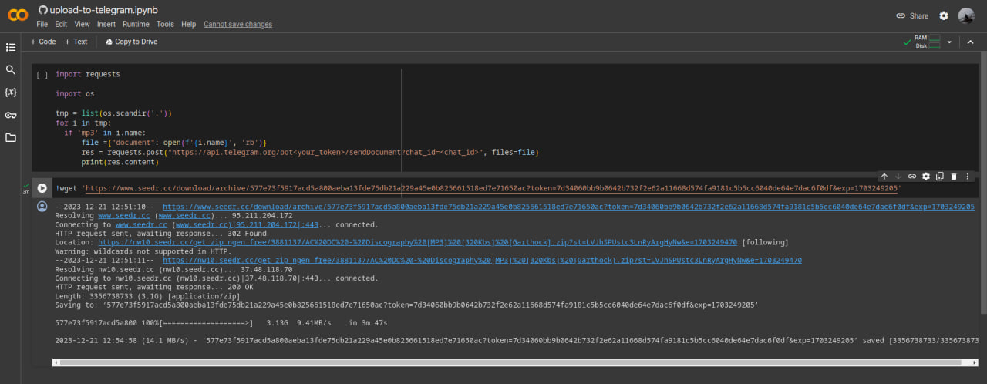Mirror the wget cell in a tab
Image resolution: width=987 pixels, height=384 pixels.
click(x=940, y=177)
